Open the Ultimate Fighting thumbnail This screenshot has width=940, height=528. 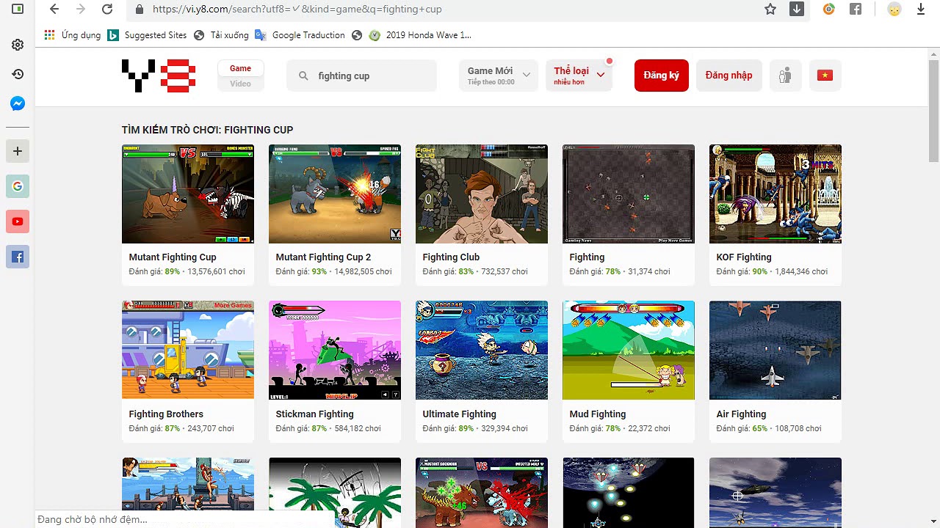pyautogui.click(x=482, y=350)
